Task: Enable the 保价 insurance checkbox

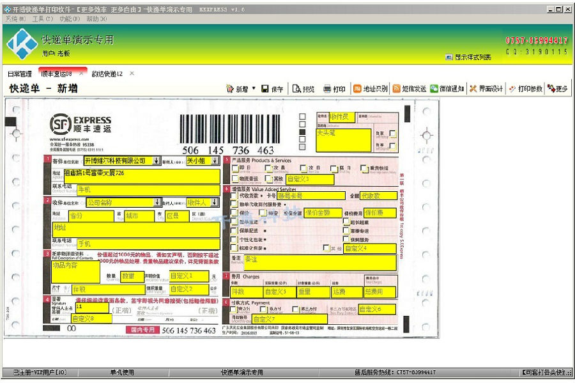Action: (234, 212)
